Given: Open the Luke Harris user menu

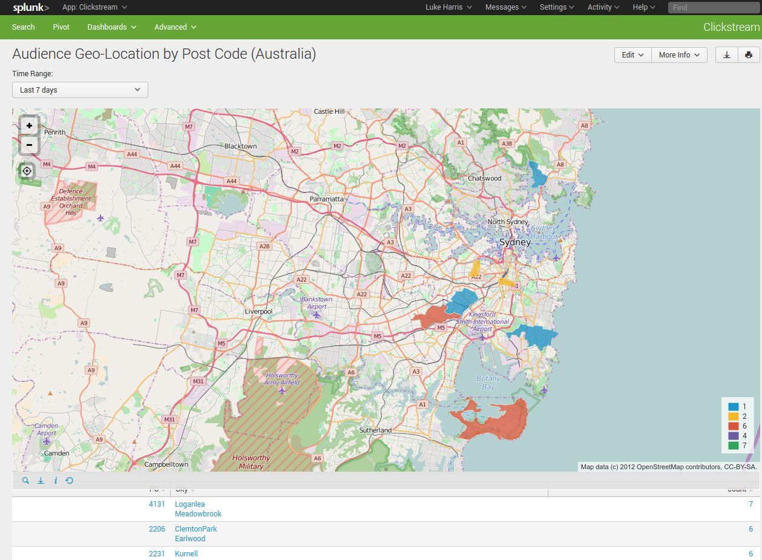Looking at the screenshot, I should tap(448, 7).
